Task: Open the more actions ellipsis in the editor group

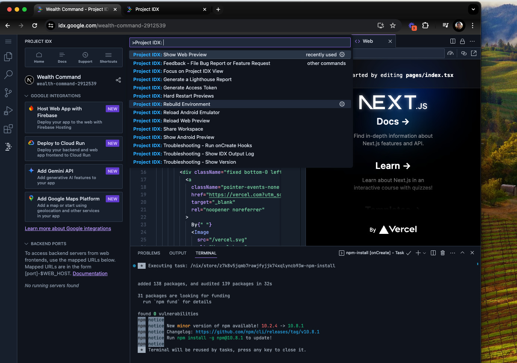Action: [472, 41]
